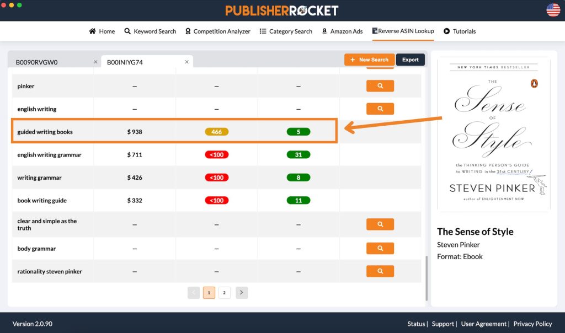The width and height of the screenshot is (565, 333).
Task: Close the B00INIYG74 tab
Action: click(186, 62)
